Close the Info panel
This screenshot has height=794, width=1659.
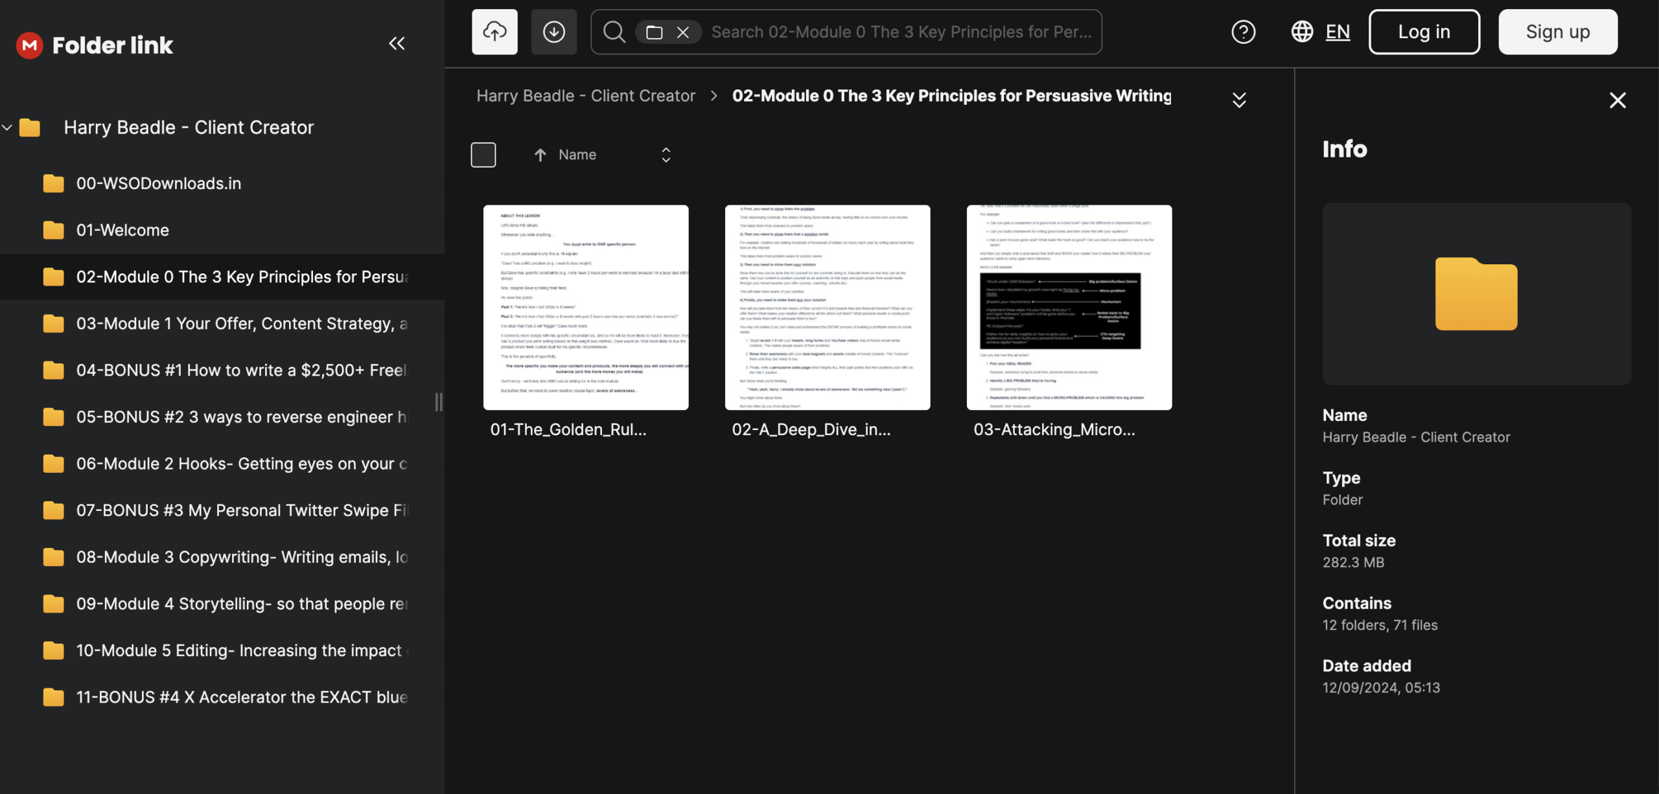(x=1618, y=100)
